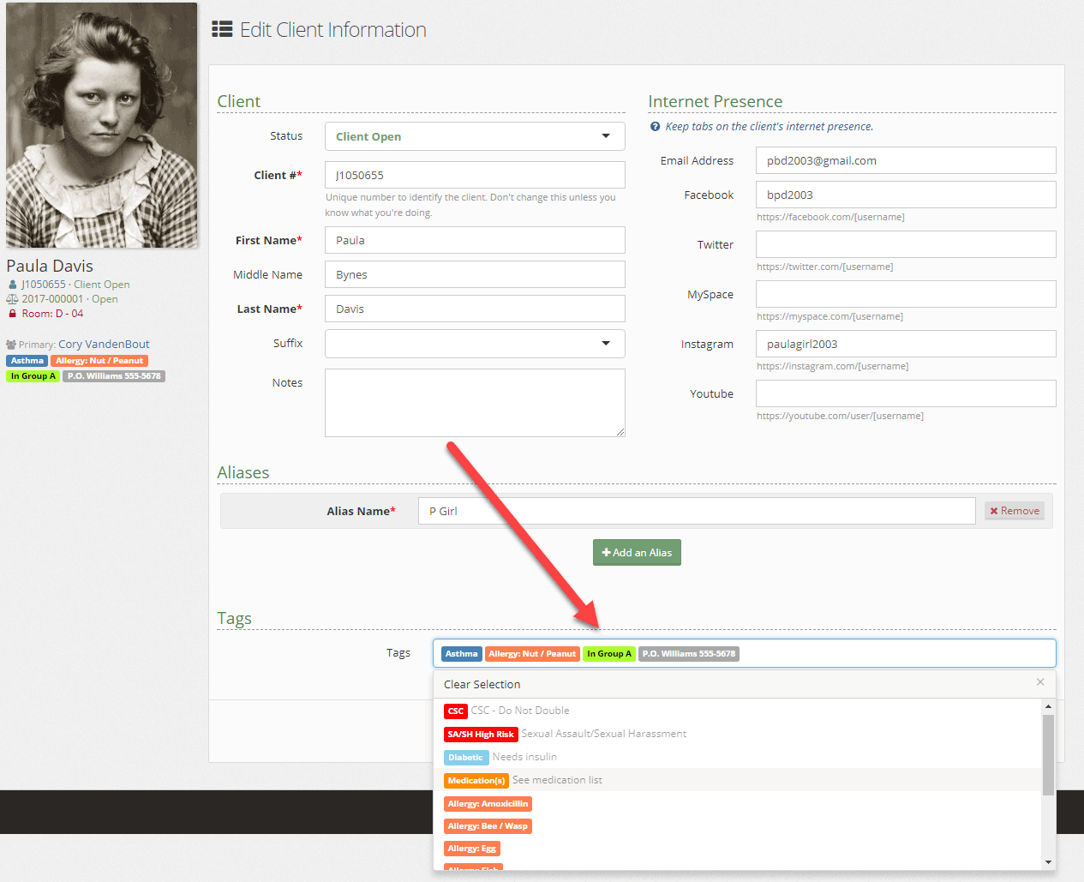Click the group icon beside Primary
The height and width of the screenshot is (882, 1084).
[x=11, y=345]
